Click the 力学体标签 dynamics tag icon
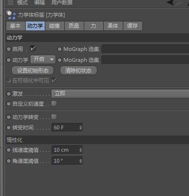The height and width of the screenshot is (196, 189). pyautogui.click(x=11, y=15)
